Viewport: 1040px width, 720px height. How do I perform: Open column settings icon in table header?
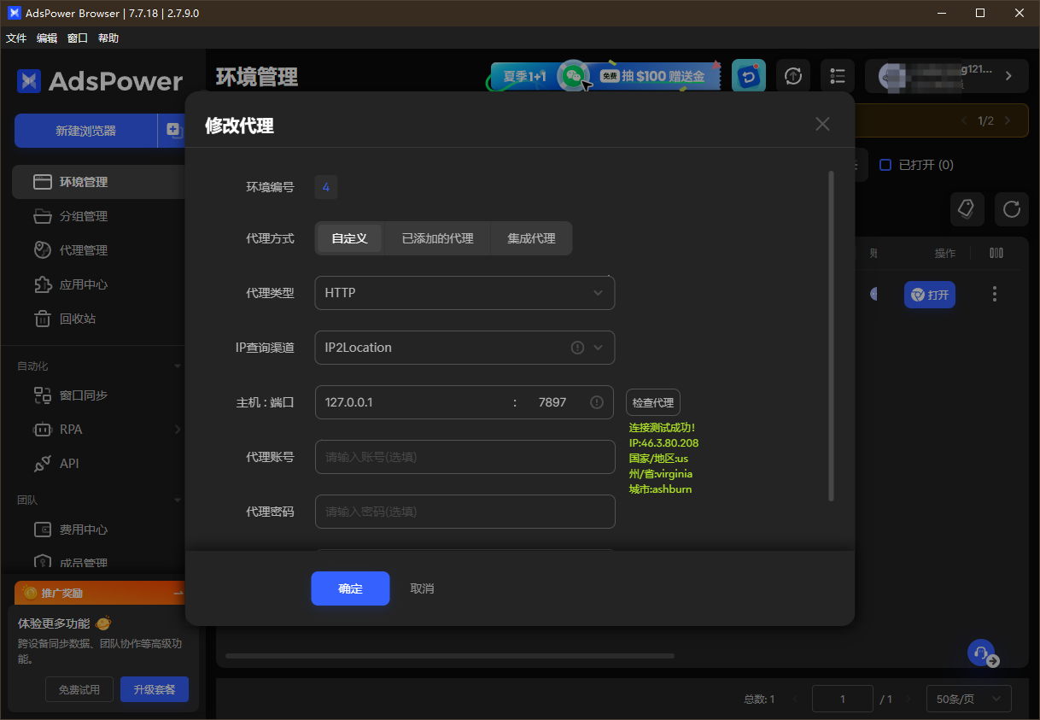(x=996, y=253)
